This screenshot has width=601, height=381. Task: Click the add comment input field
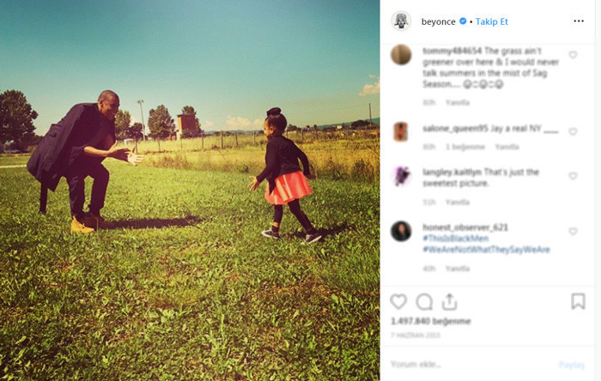pos(471,364)
